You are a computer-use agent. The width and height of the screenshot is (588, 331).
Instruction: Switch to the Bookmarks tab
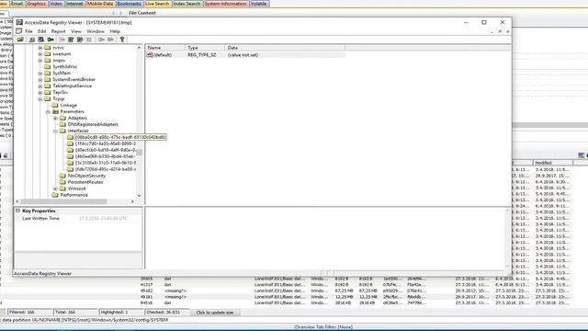click(129, 4)
